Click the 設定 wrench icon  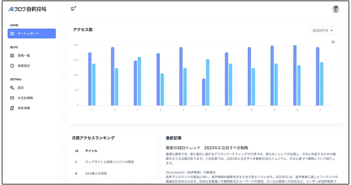pyautogui.click(x=12, y=88)
